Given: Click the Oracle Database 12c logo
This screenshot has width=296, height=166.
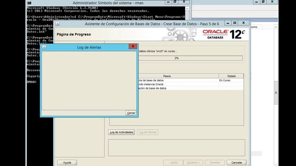Looking at the screenshot, I should coord(224,34).
